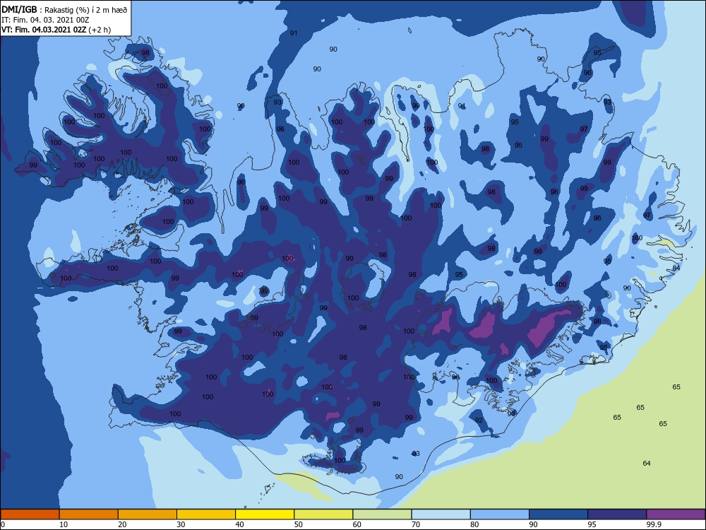Click the 50-60 pale yellow legend swatch

pyautogui.click(x=324, y=514)
